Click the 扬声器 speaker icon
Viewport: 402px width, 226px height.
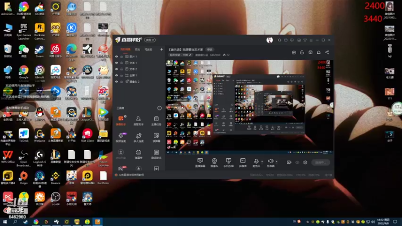270,162
